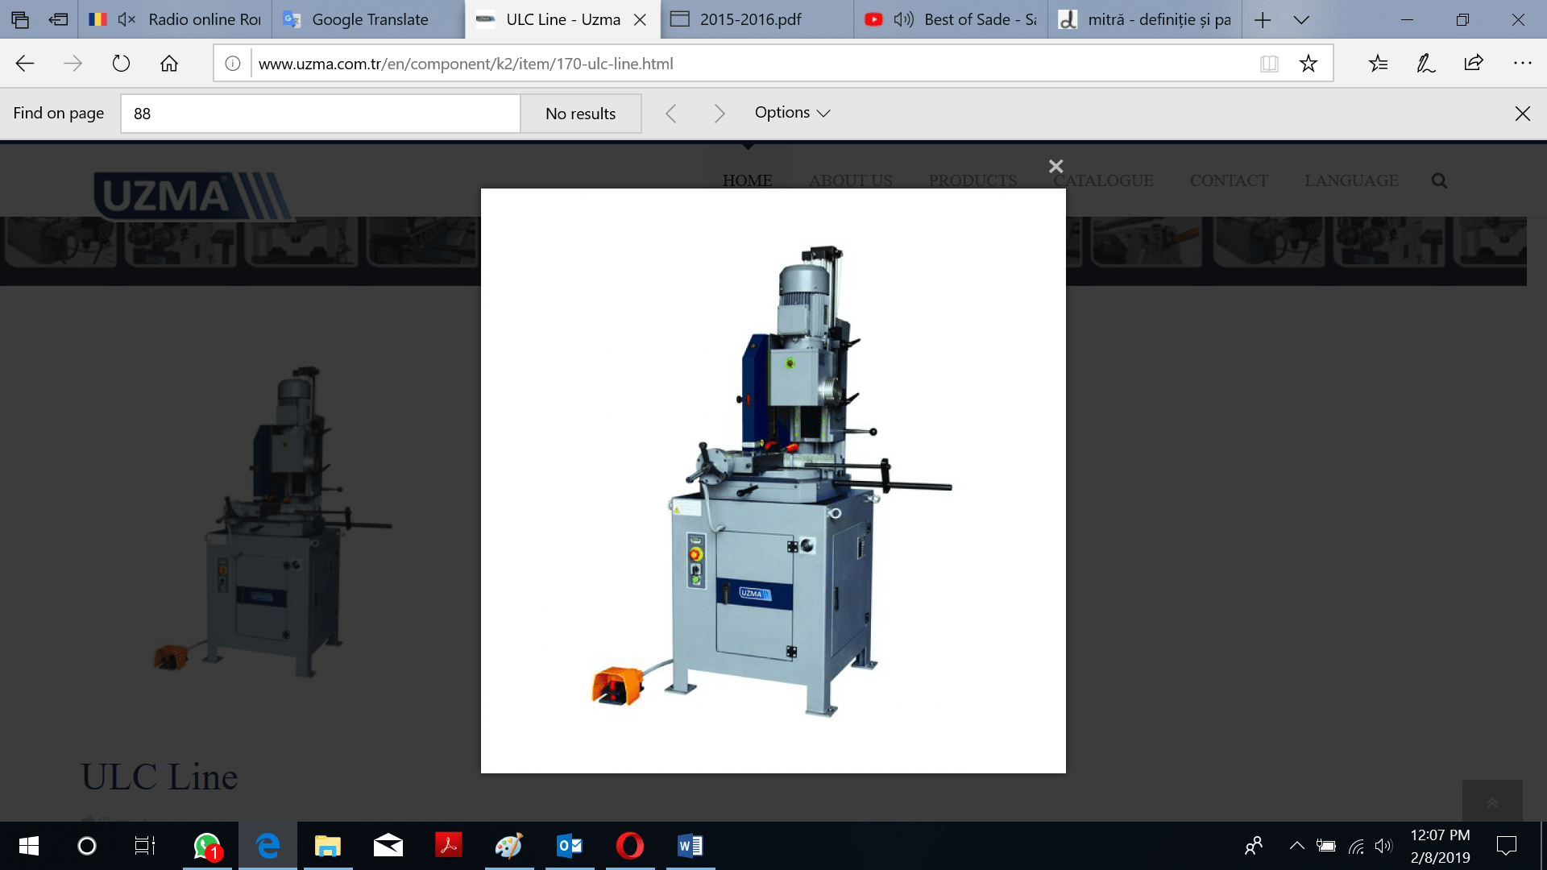Click the browser Refresh icon
This screenshot has height=870, width=1547.
121,64
